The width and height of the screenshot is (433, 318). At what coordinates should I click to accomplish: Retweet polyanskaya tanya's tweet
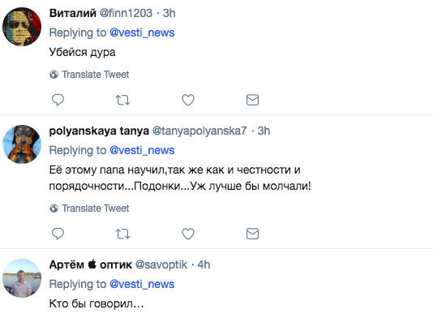122,234
